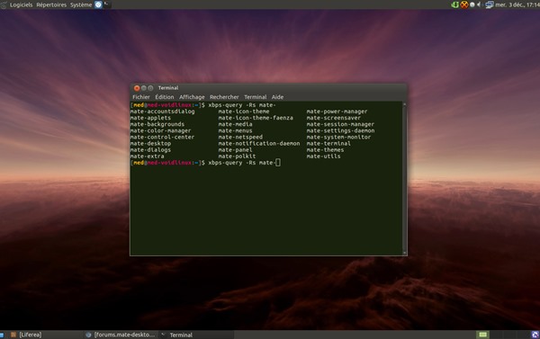Click the white round tray icon
This screenshot has width=540, height=339.
click(x=472, y=4)
